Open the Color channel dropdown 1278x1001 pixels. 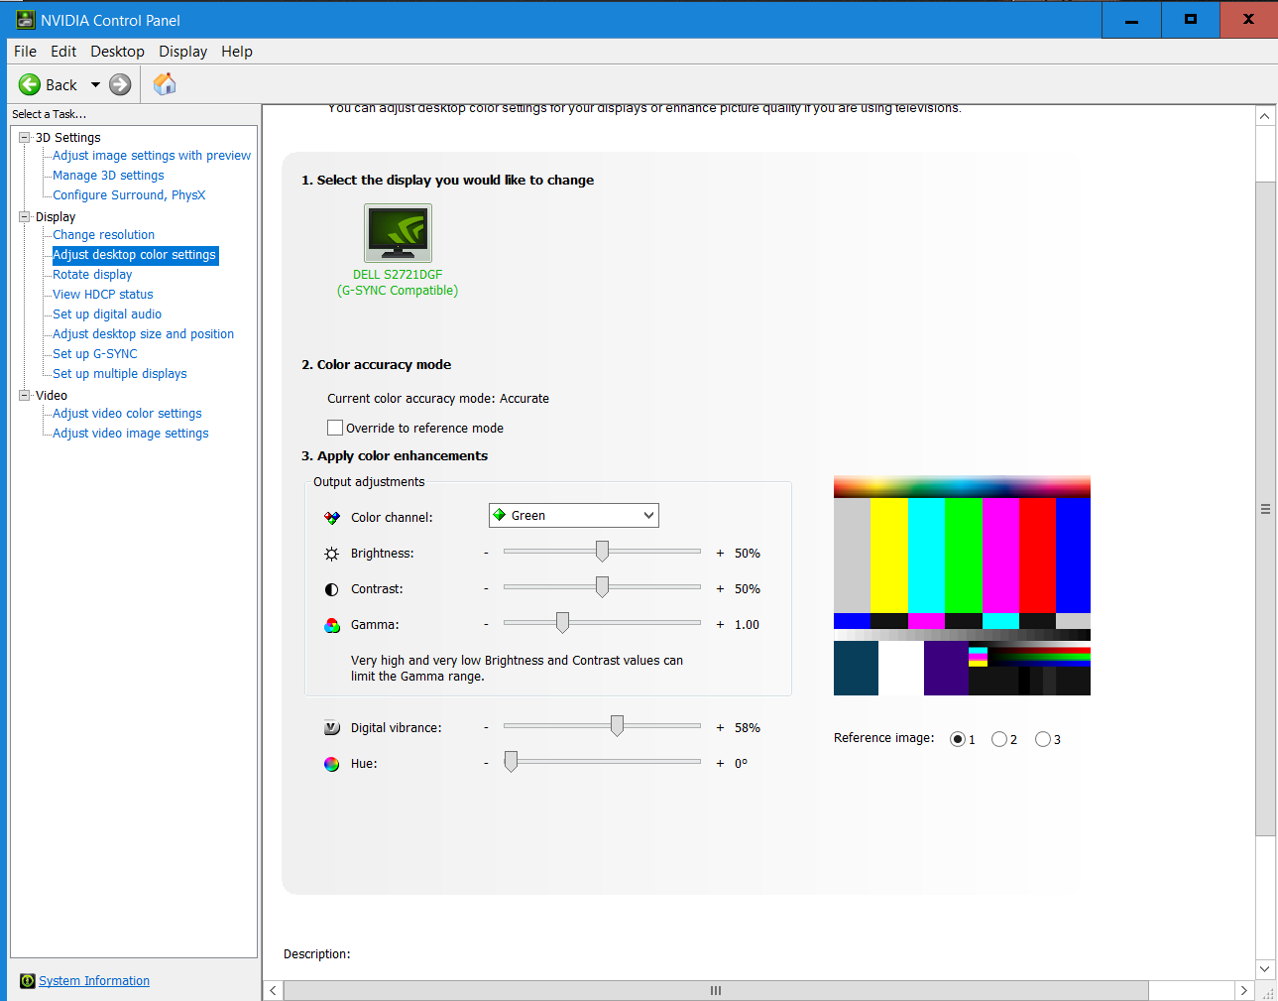pyautogui.click(x=574, y=516)
